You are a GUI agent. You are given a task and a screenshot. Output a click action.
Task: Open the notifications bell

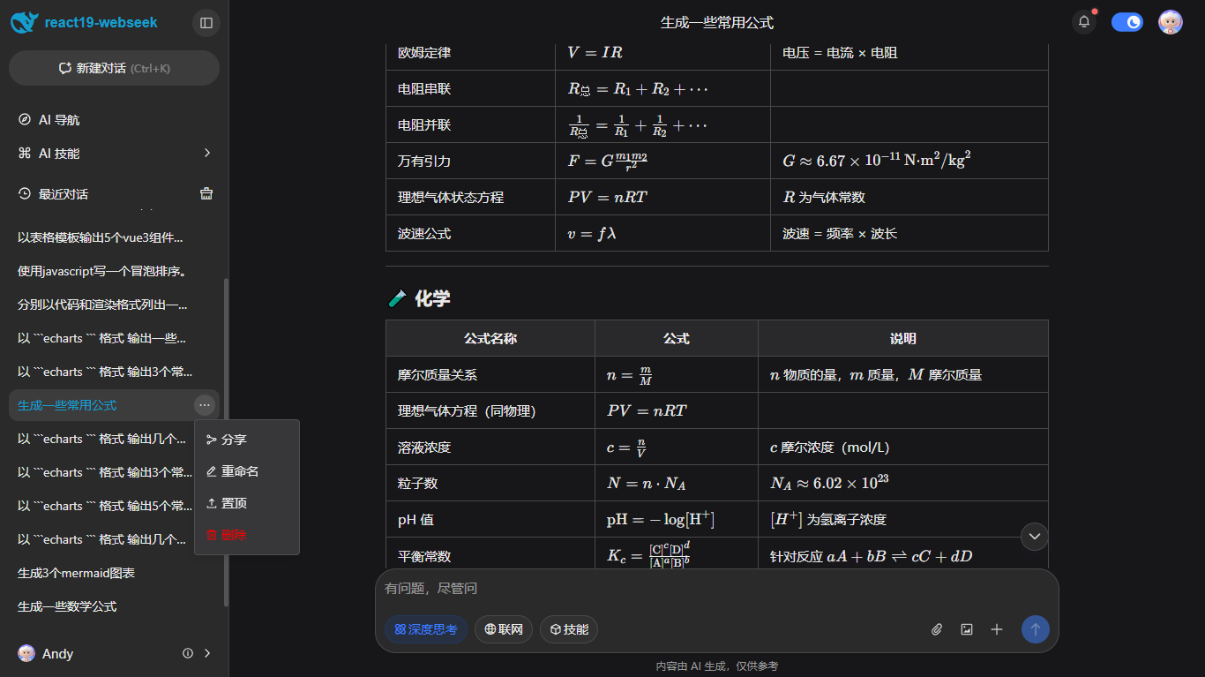1084,22
